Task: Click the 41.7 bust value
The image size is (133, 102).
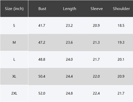Action: (42, 25)
